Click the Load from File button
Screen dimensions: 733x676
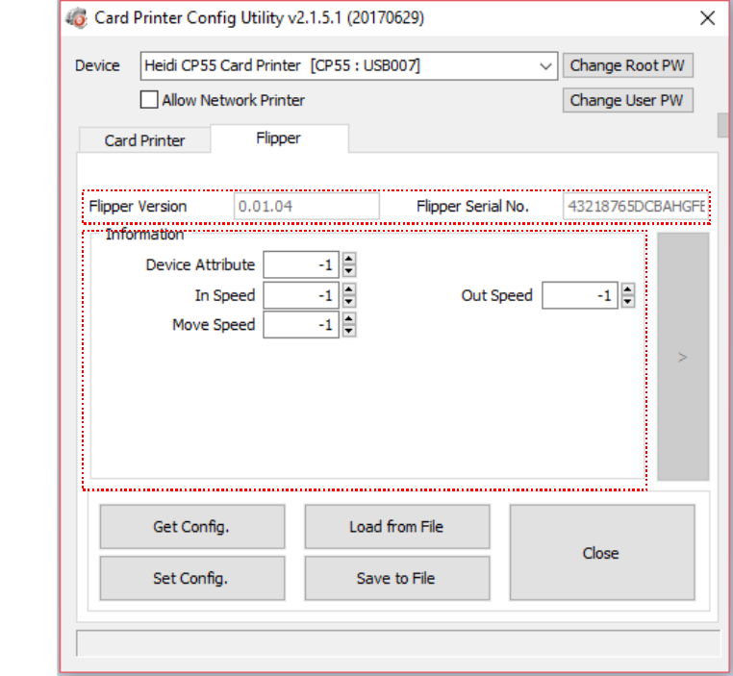tap(397, 527)
